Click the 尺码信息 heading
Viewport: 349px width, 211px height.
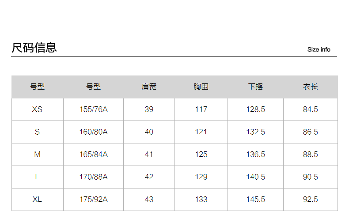coord(34,48)
